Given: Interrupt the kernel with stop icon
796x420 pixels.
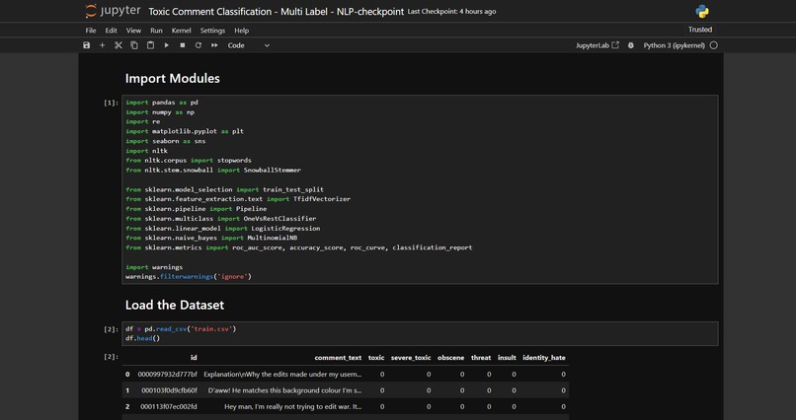Looking at the screenshot, I should tap(183, 45).
